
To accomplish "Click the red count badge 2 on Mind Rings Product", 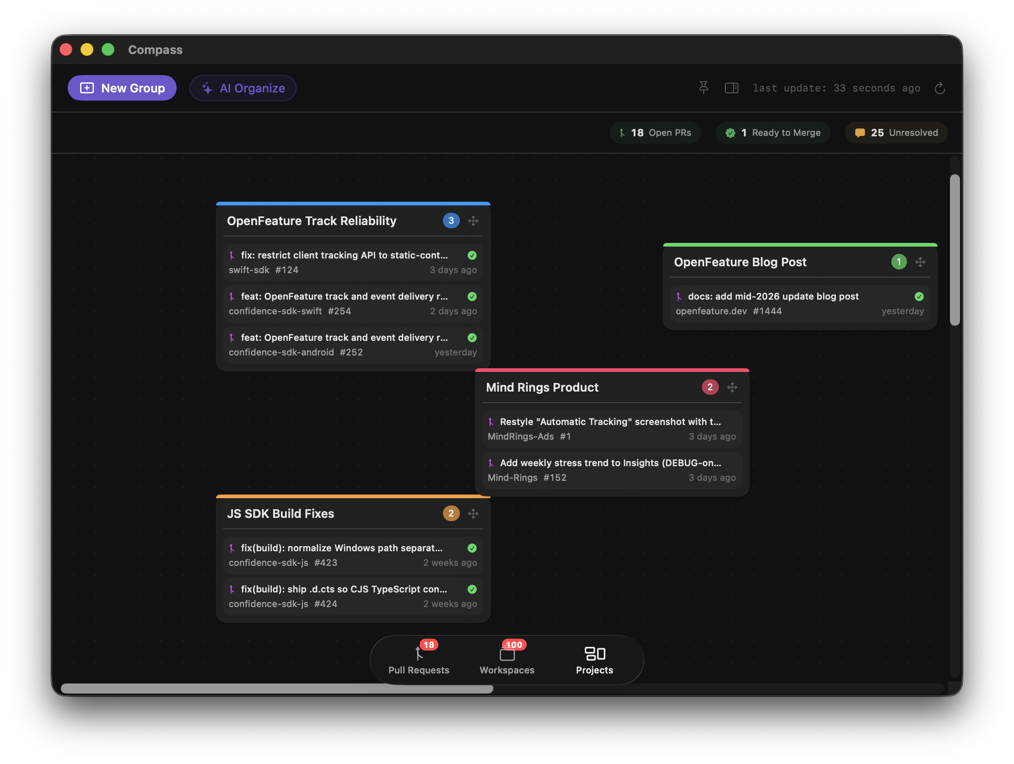I will (710, 387).
